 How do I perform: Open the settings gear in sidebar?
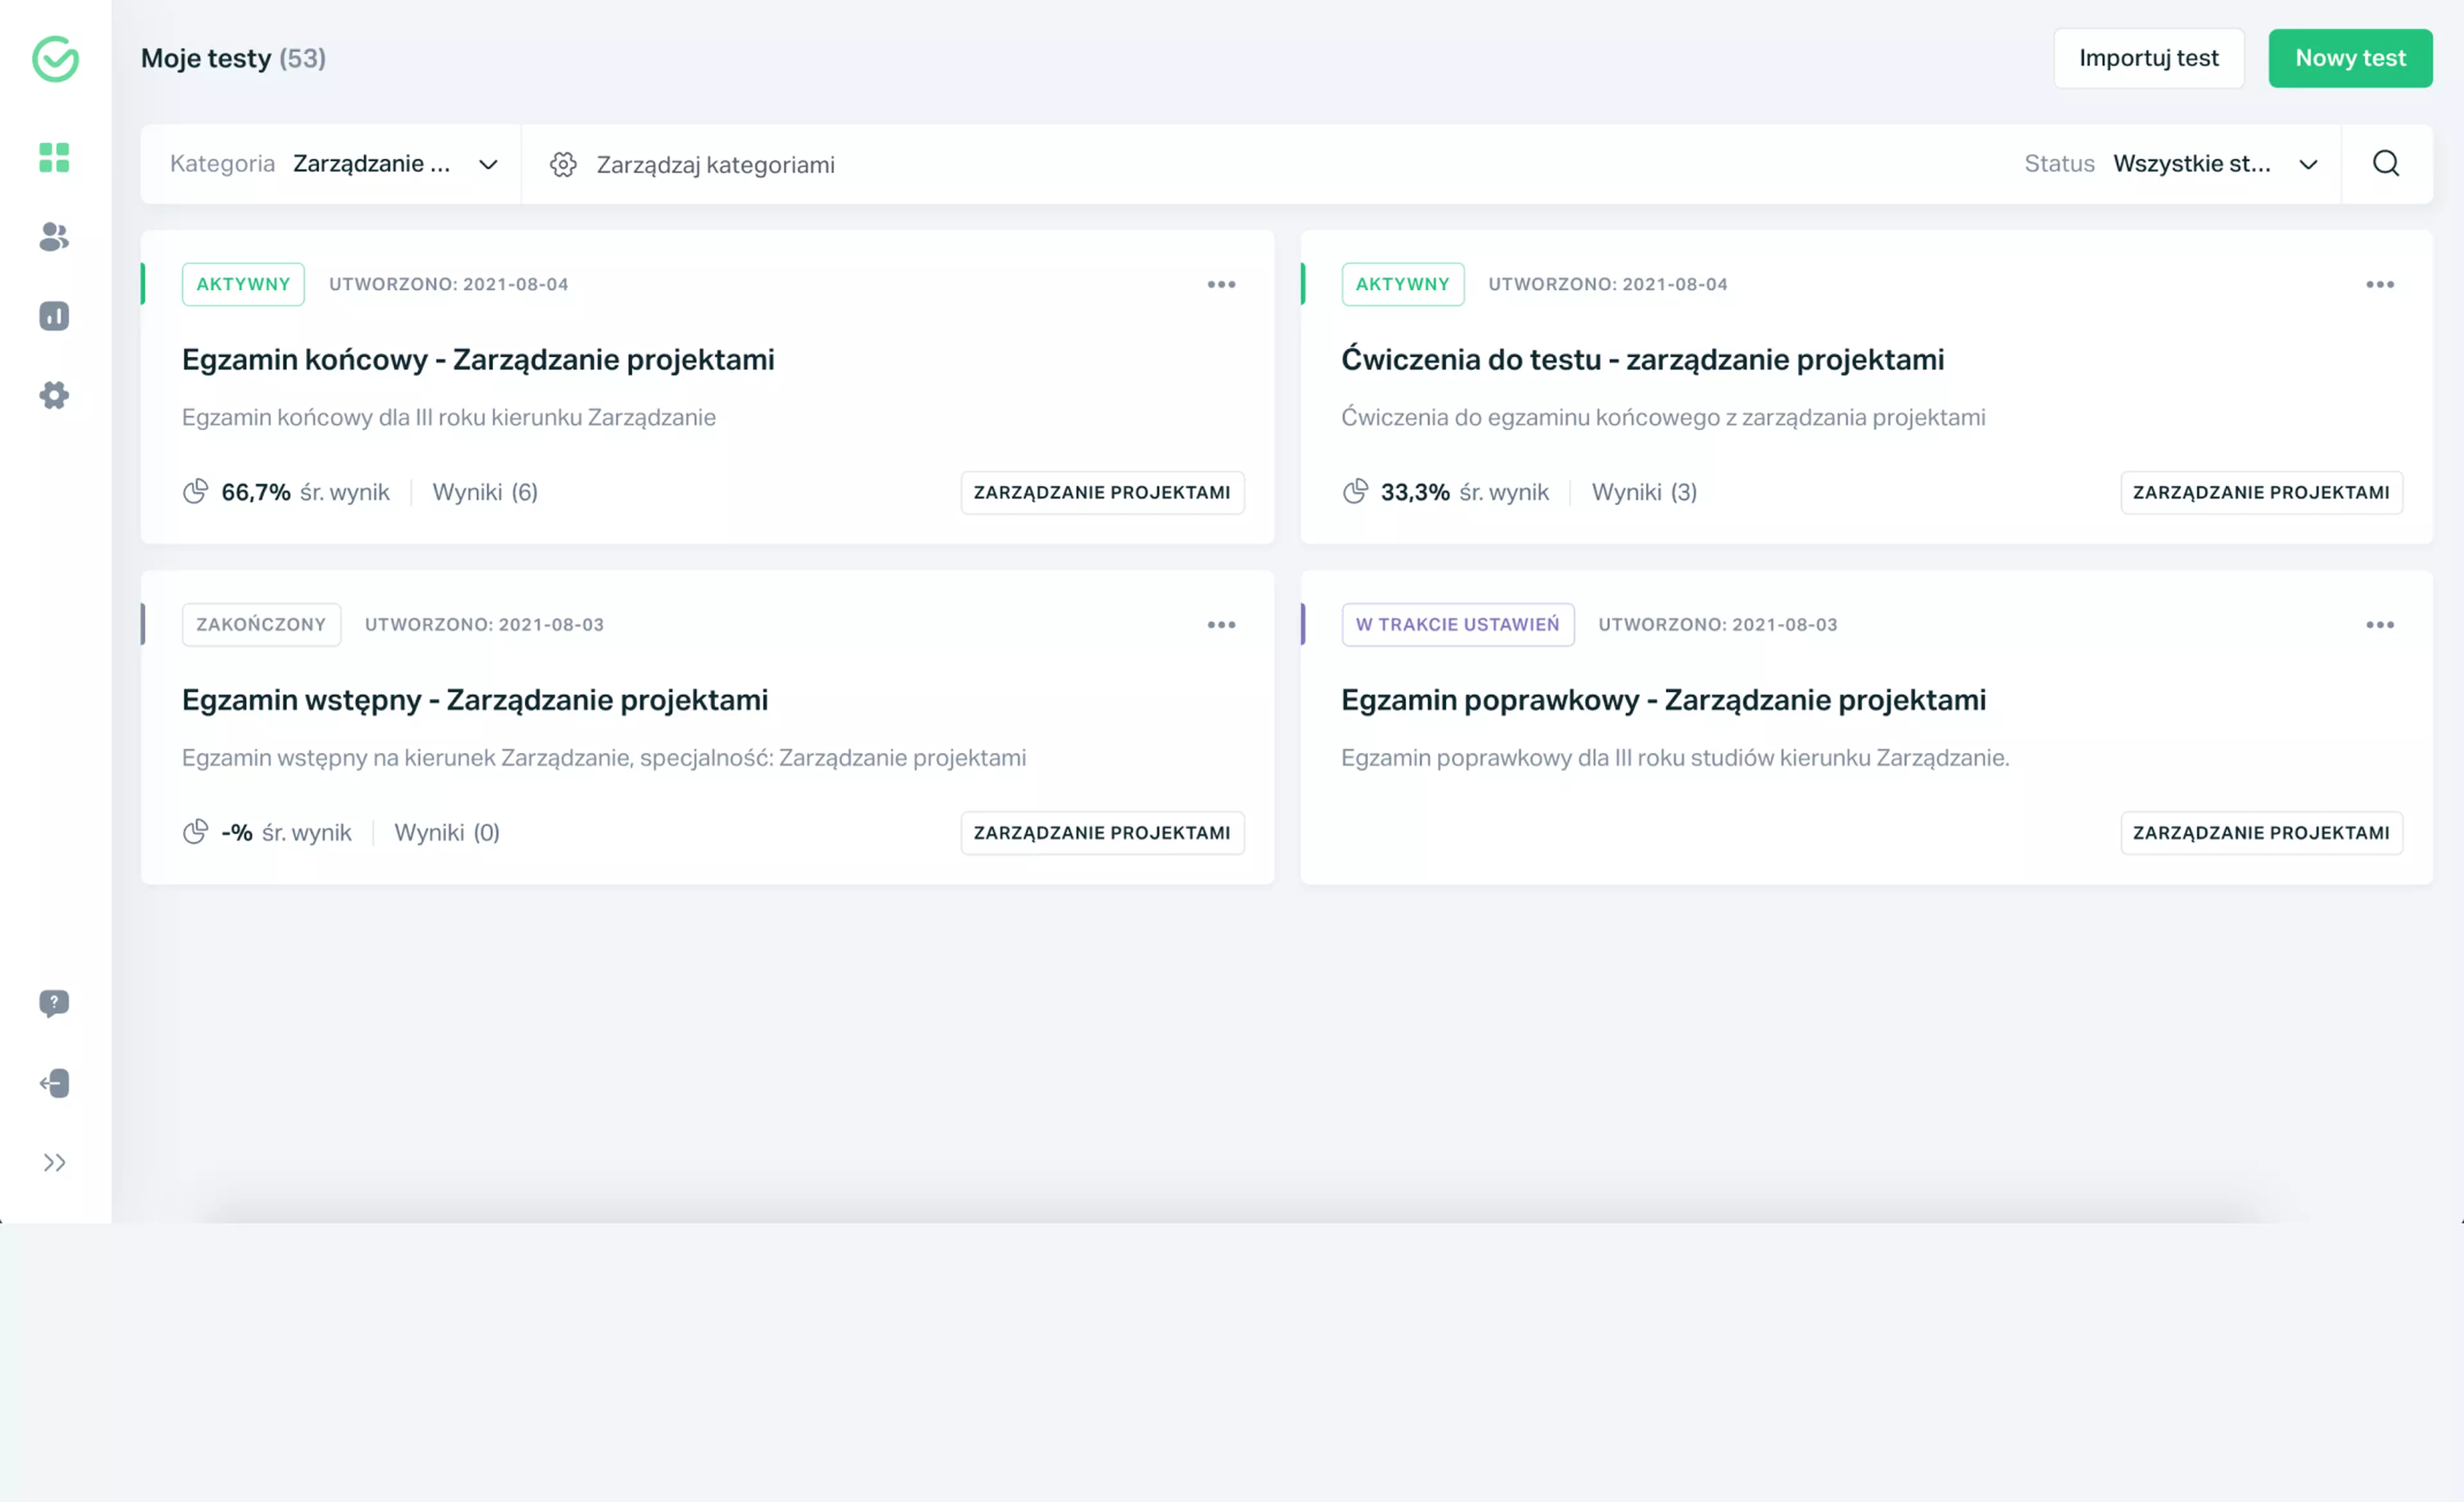[54, 395]
